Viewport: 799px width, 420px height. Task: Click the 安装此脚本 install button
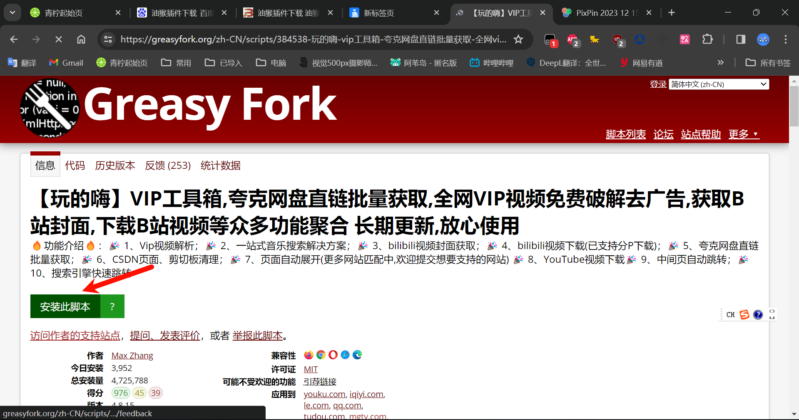65,306
